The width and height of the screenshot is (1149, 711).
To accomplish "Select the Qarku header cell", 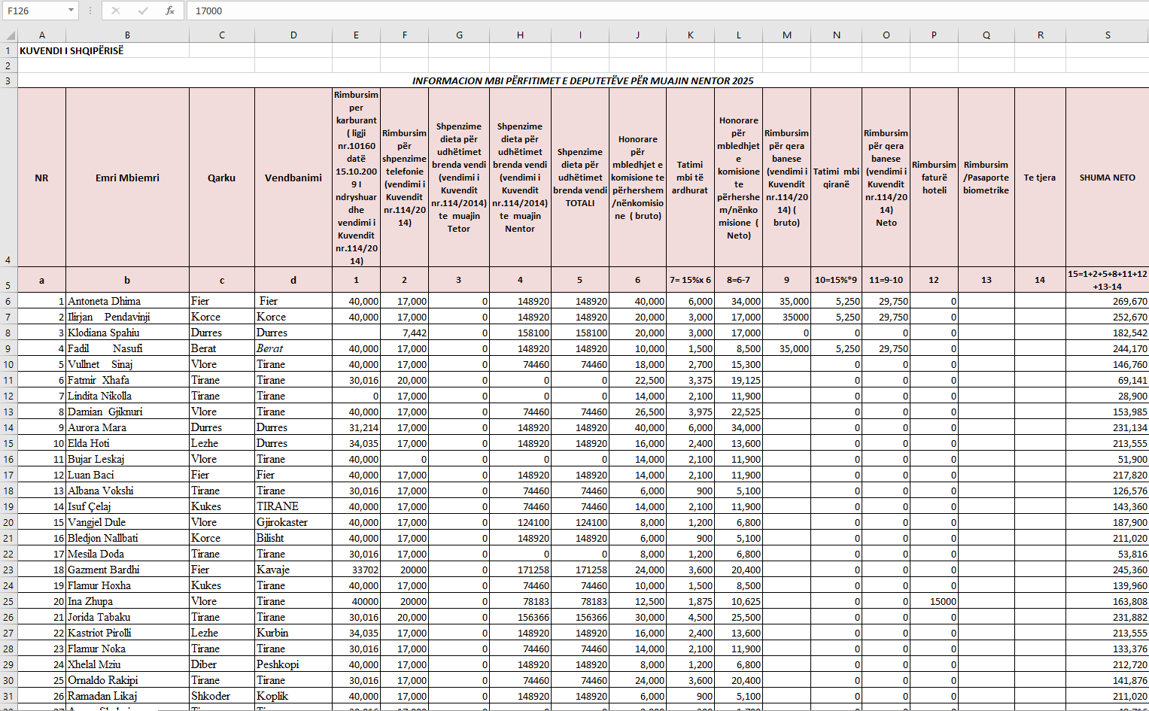I will coord(221,178).
